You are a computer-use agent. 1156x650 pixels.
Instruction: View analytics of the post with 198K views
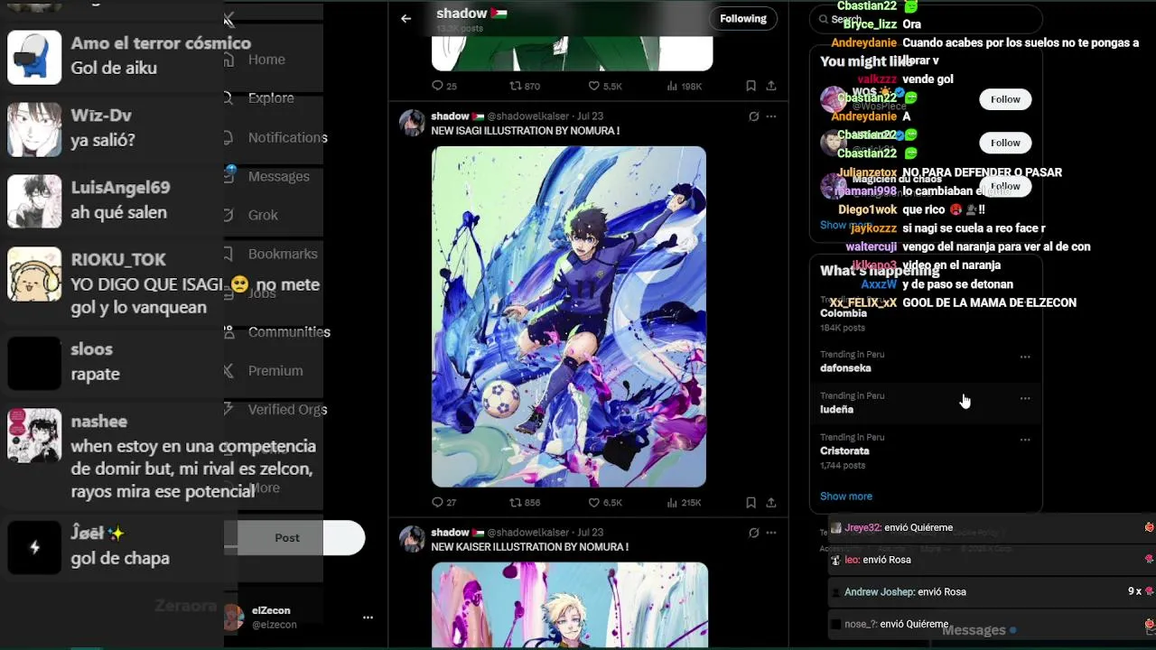click(x=685, y=86)
